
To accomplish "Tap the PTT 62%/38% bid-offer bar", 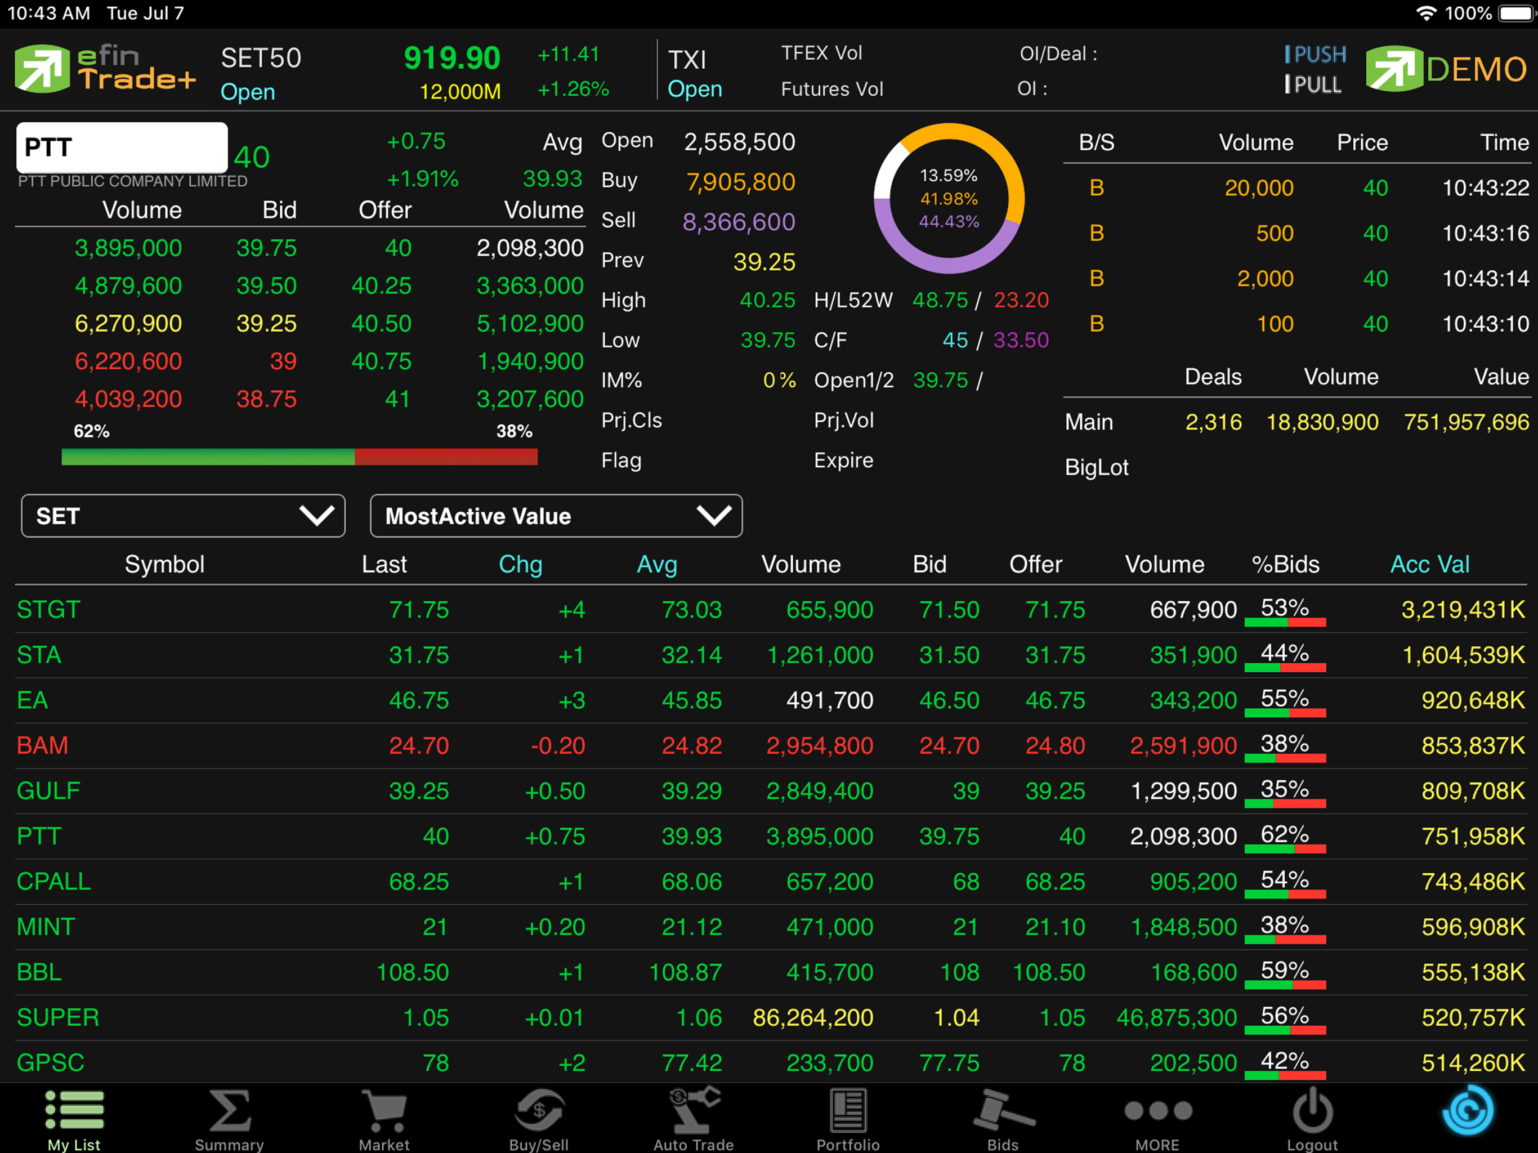I will pyautogui.click(x=299, y=457).
